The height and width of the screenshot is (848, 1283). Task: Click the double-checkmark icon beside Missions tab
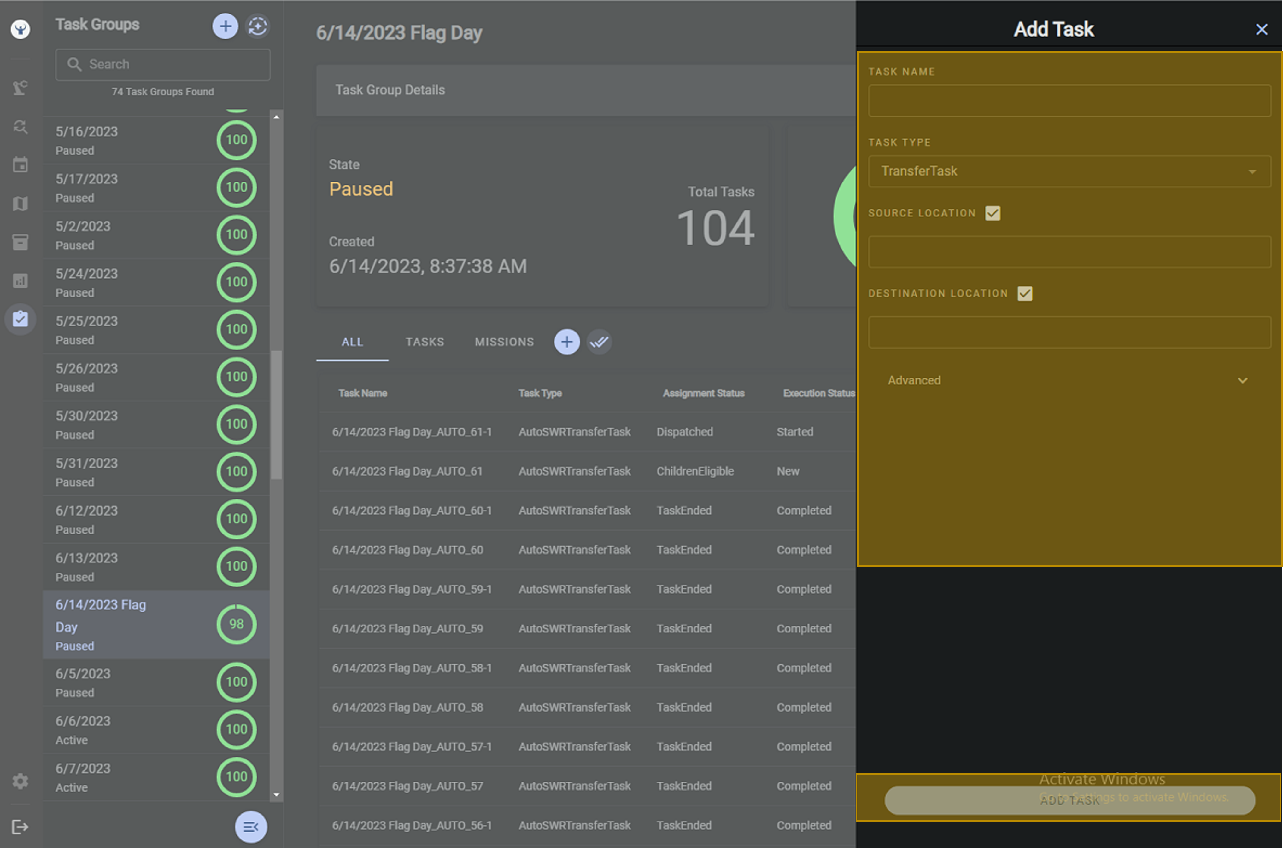point(599,342)
